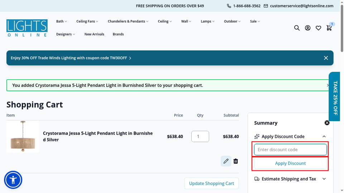Edit the Crystorama Jessa item with pencil icon
Screen dimensions: 344x193
coord(226,161)
